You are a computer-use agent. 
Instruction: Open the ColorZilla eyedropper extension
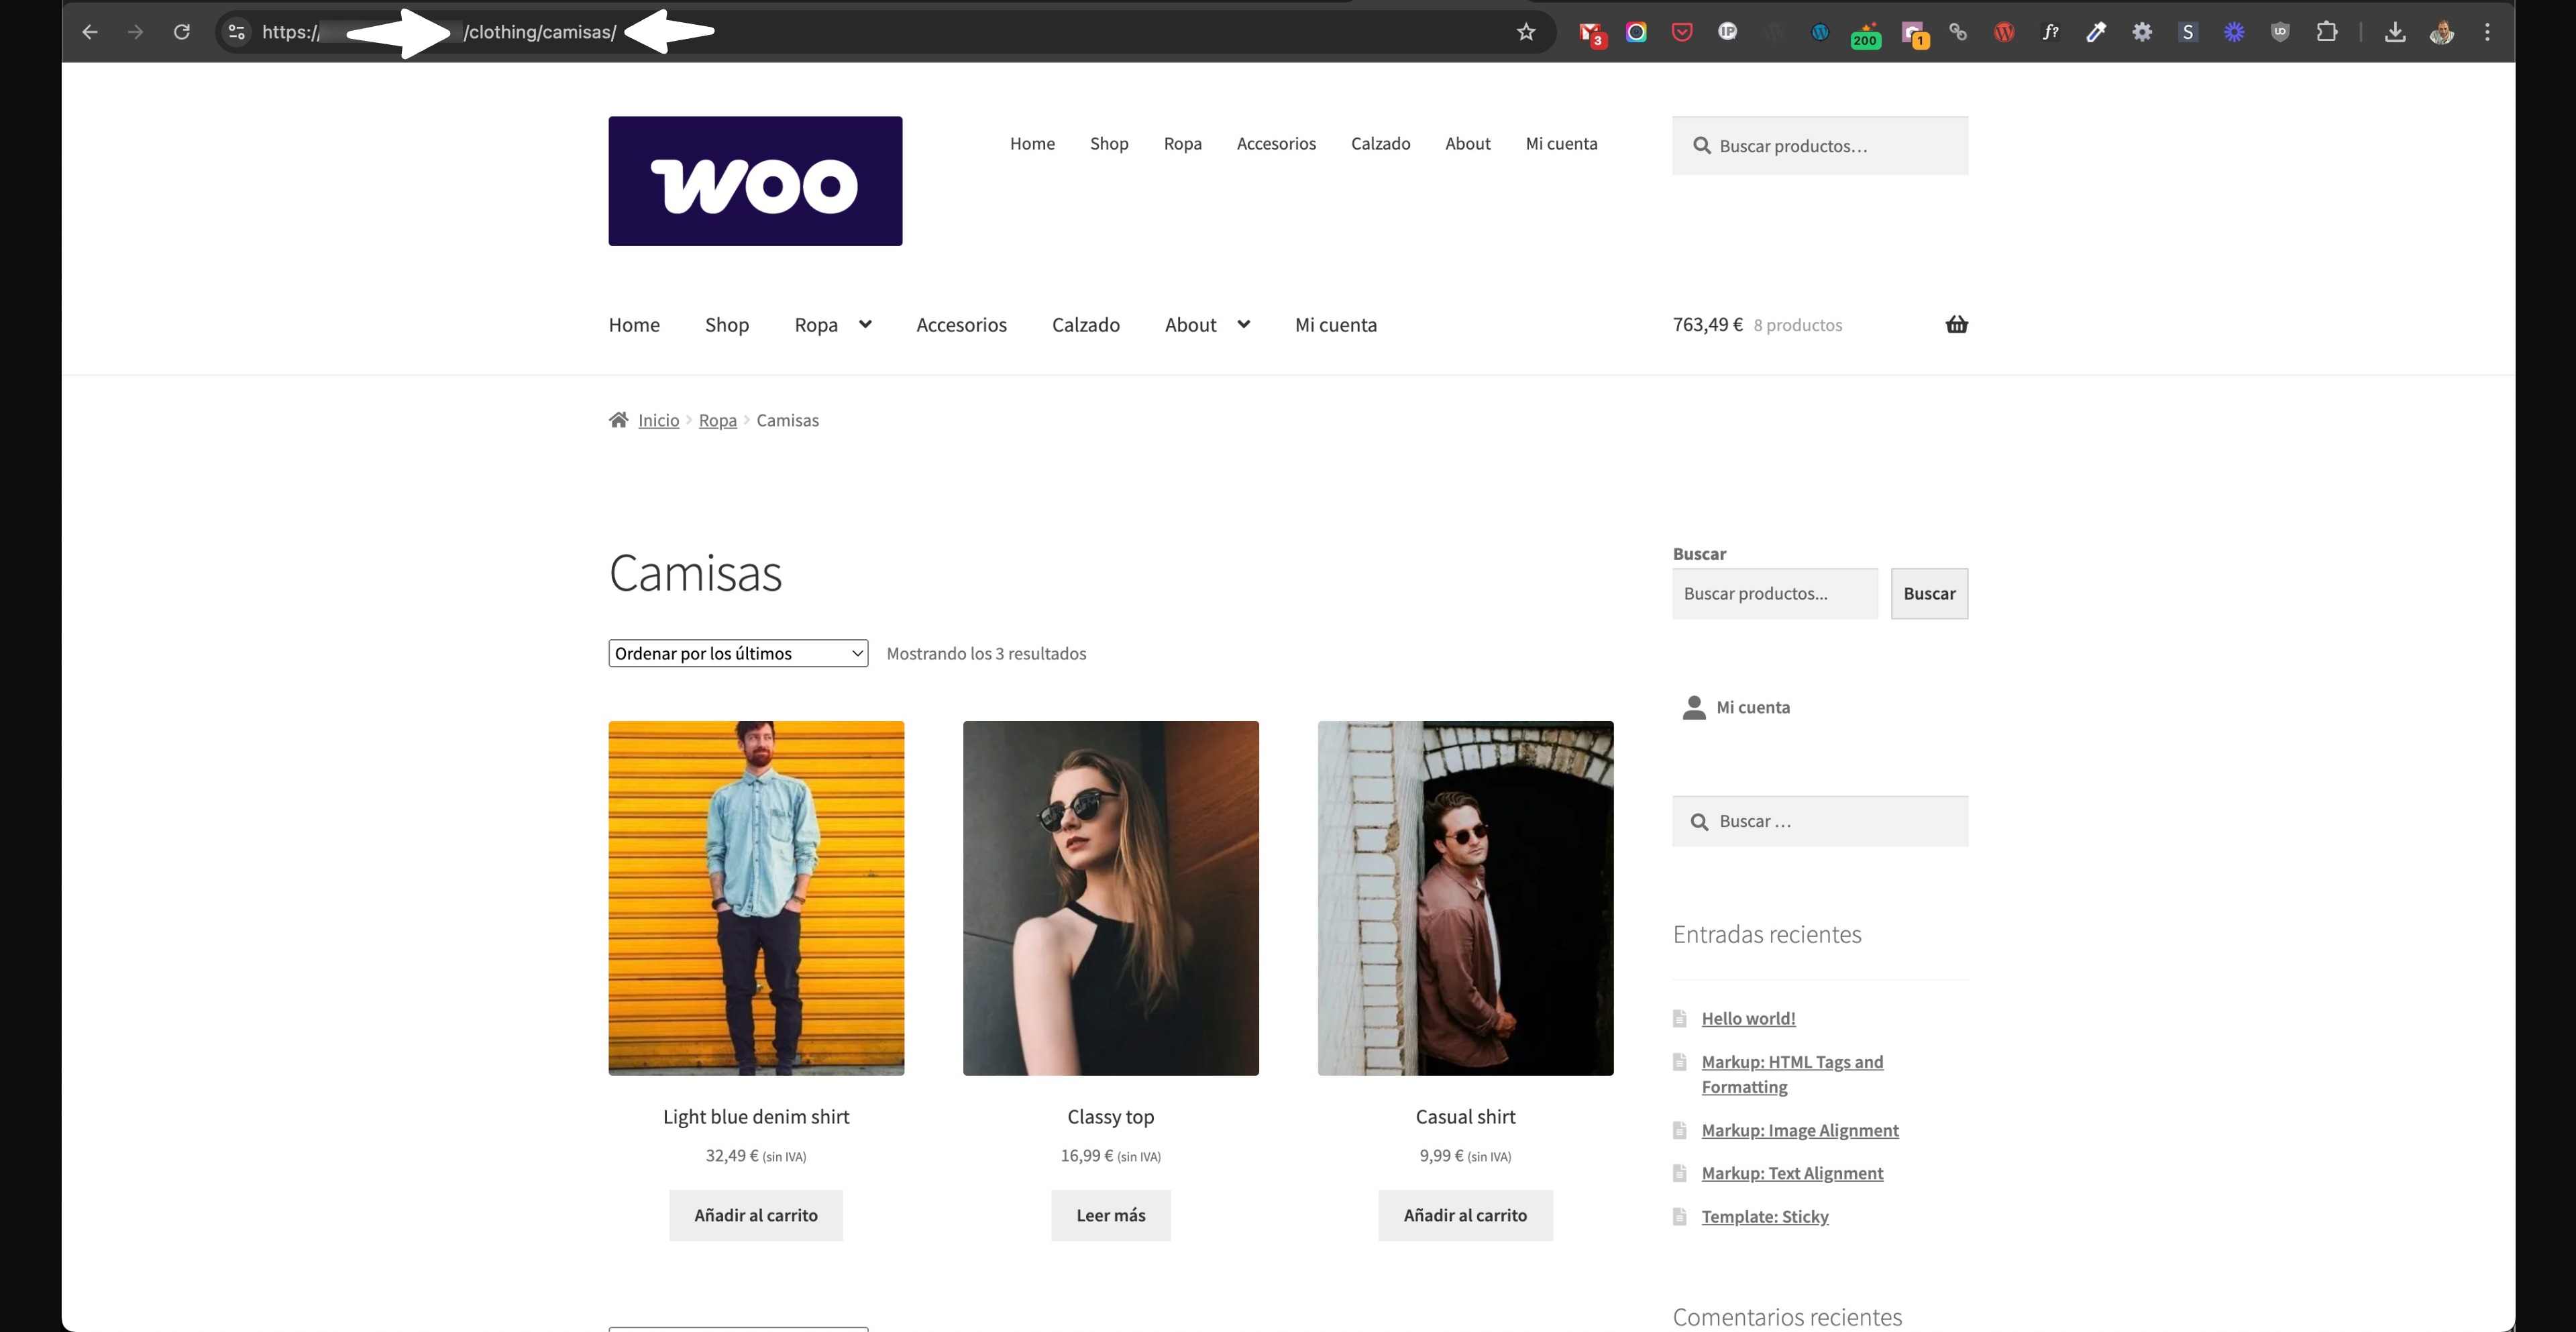(2095, 31)
